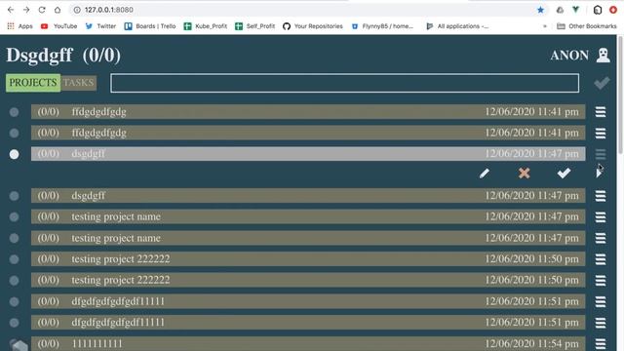Show hidden bookmarks with the double chevron

(x=545, y=26)
